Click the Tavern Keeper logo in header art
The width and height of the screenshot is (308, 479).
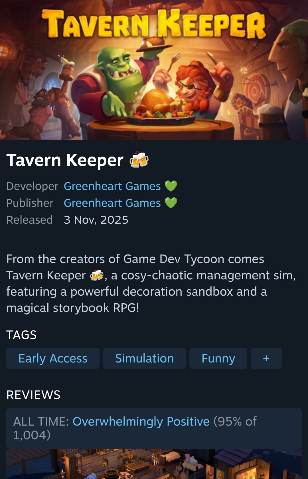pyautogui.click(x=154, y=24)
